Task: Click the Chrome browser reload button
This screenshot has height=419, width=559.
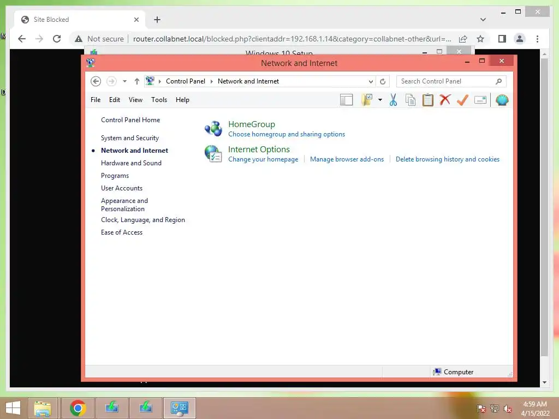Action: pyautogui.click(x=57, y=39)
